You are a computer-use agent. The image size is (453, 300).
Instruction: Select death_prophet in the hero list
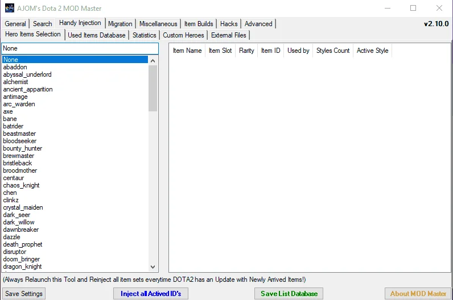click(x=75, y=244)
